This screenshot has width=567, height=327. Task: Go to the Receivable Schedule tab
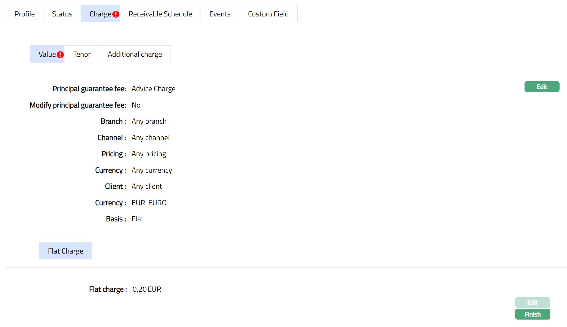[x=160, y=14]
